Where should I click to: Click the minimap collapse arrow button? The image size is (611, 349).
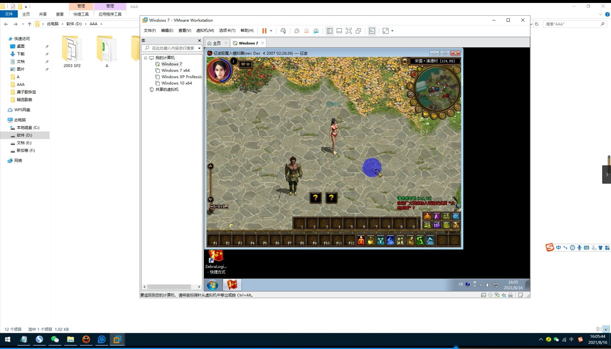[x=405, y=61]
